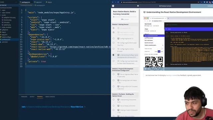Image resolution: width=213 pixels, height=120 pixels.
Task: Mark Configure ESLint lecture circle
Action: [113, 86]
